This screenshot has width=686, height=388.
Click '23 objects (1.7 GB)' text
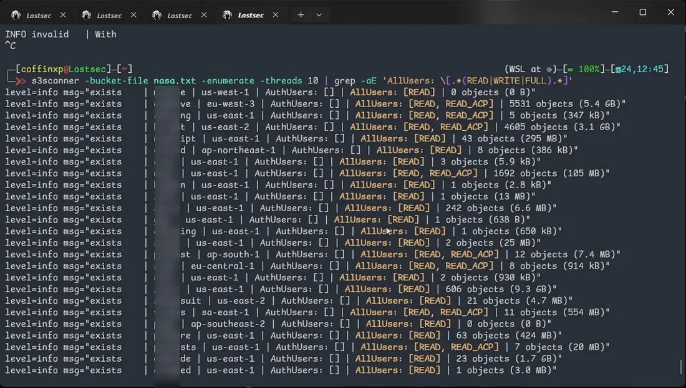coord(506,358)
